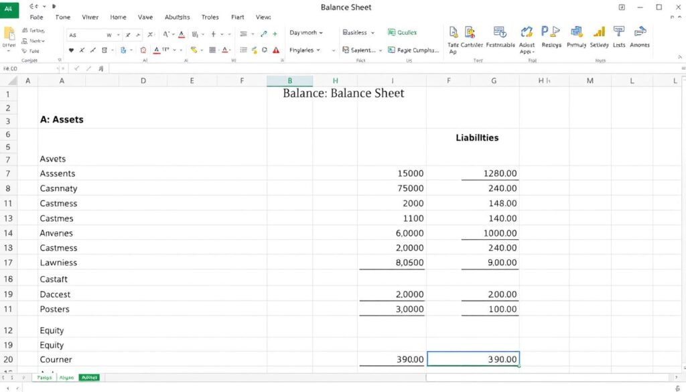Click the Anonts comment icon
Viewport: 686px width, 392px height.
tap(640, 31)
